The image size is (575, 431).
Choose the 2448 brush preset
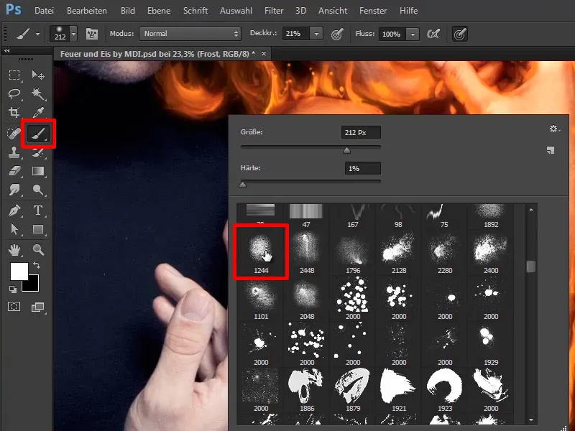(x=307, y=253)
